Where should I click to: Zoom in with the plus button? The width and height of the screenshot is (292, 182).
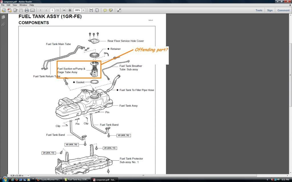70,10
